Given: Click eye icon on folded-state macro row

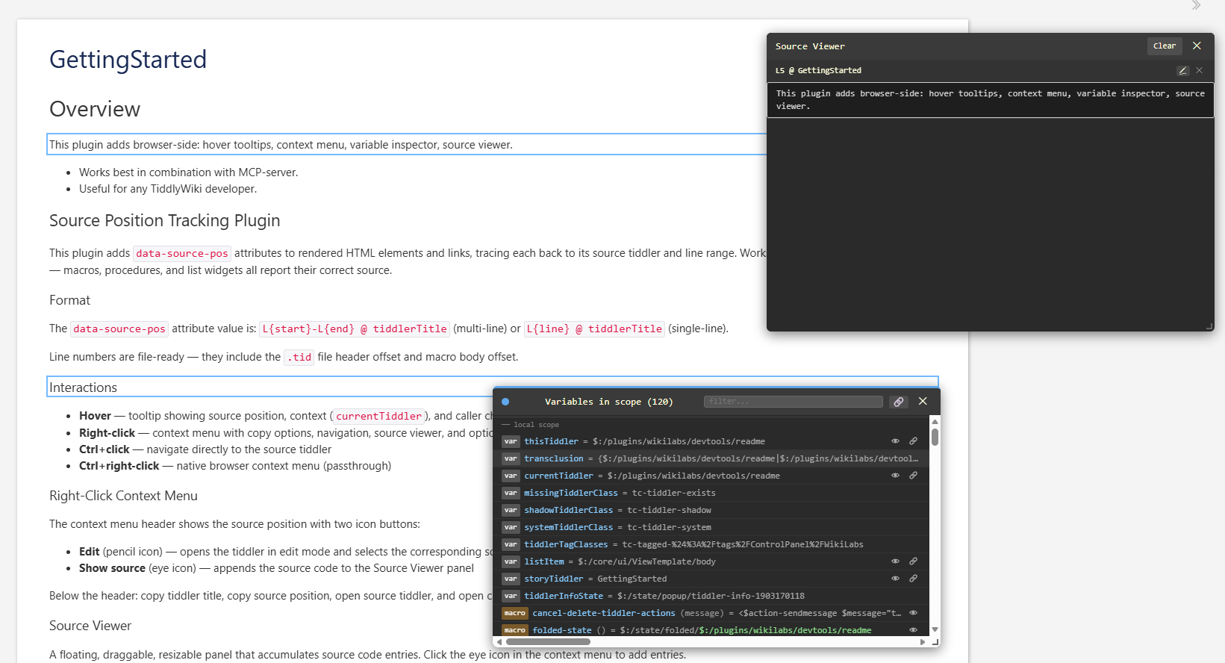Looking at the screenshot, I should point(913,630).
